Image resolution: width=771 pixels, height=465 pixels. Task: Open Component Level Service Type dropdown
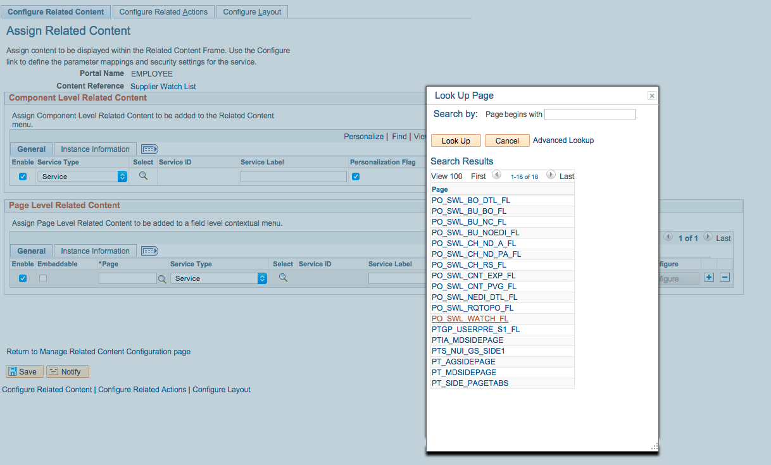82,177
